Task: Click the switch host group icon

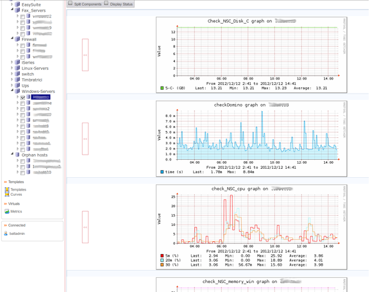Action: (x=17, y=74)
